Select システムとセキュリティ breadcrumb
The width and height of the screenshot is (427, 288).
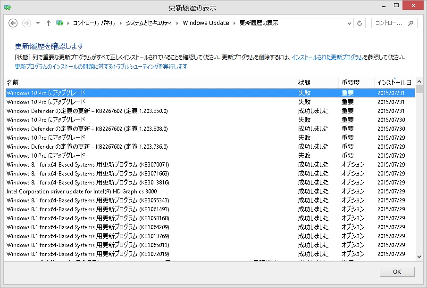[149, 23]
